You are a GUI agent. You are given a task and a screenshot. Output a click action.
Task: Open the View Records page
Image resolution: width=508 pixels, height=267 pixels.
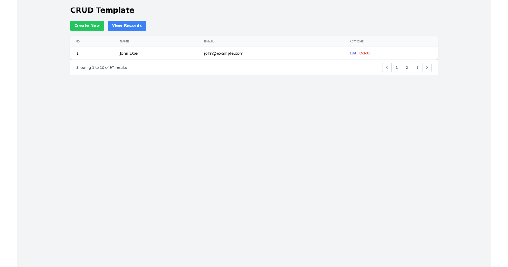(127, 25)
